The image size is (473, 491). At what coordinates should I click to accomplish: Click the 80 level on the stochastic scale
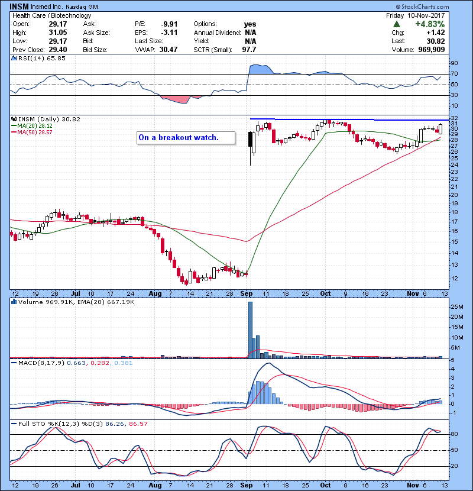(x=454, y=434)
